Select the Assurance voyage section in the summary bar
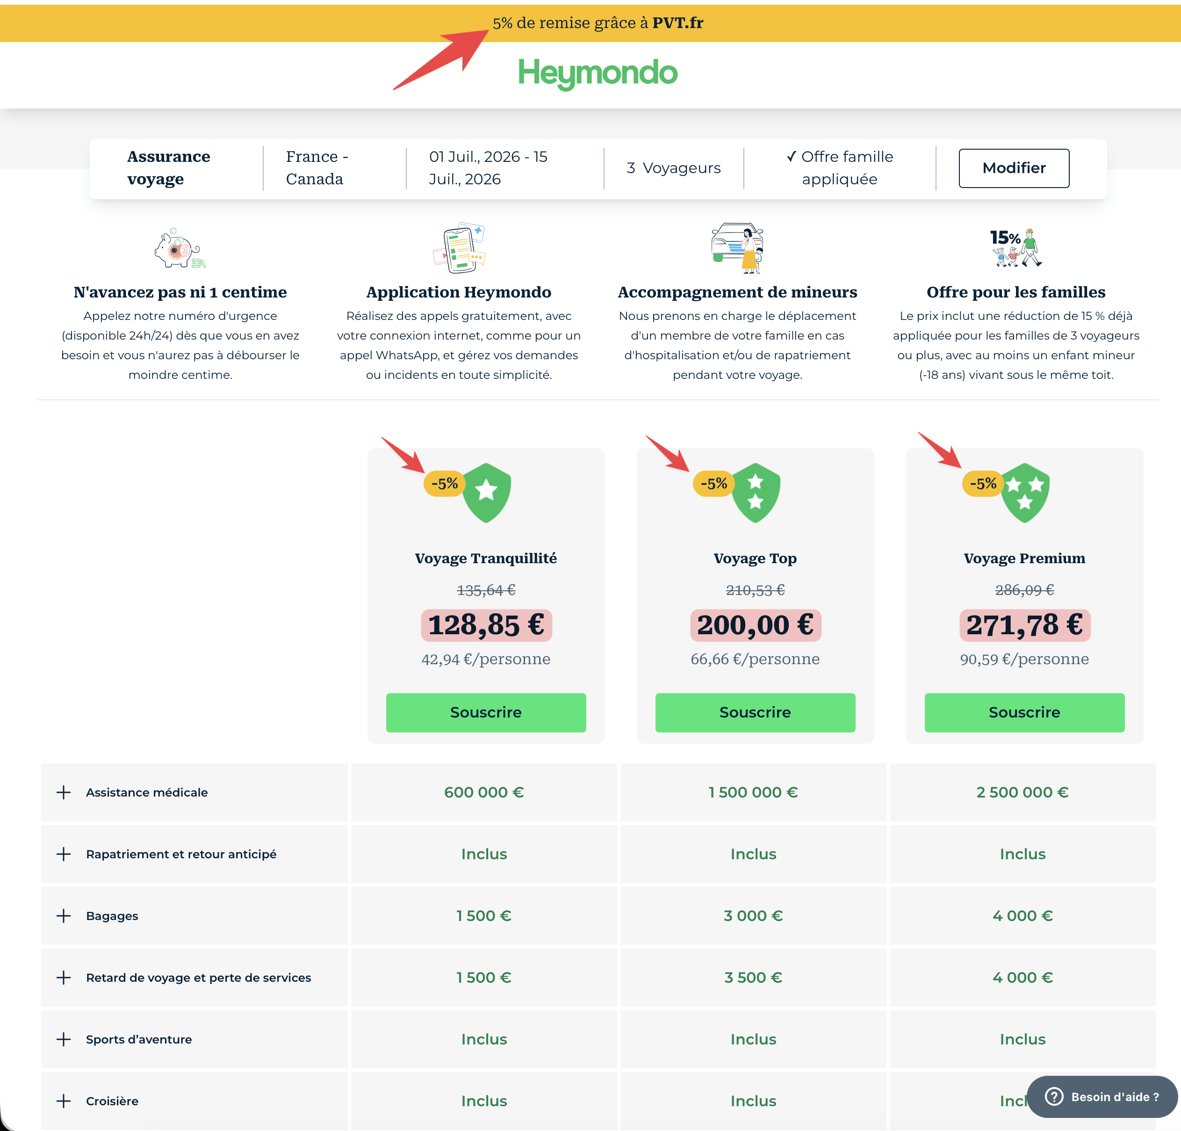The image size is (1181, 1131). [x=168, y=167]
